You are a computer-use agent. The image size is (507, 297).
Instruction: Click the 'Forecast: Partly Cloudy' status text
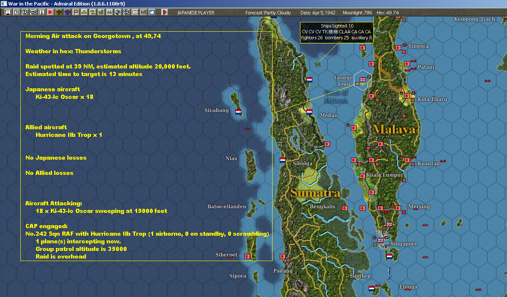tap(268, 13)
